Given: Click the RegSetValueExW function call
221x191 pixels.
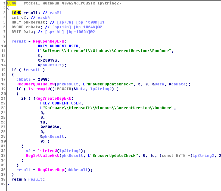Looking at the screenshot, I should [43, 156].
